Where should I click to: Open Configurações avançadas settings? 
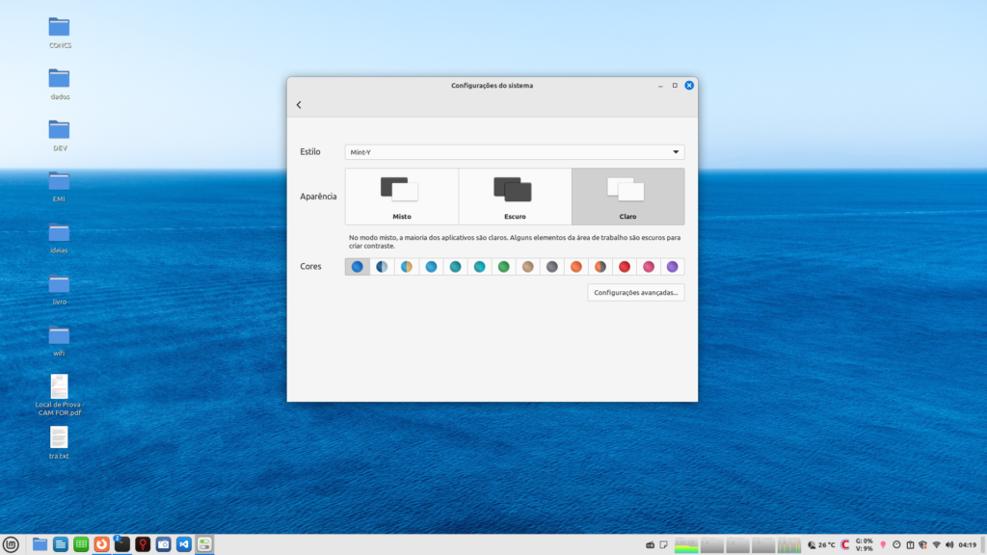[636, 293]
